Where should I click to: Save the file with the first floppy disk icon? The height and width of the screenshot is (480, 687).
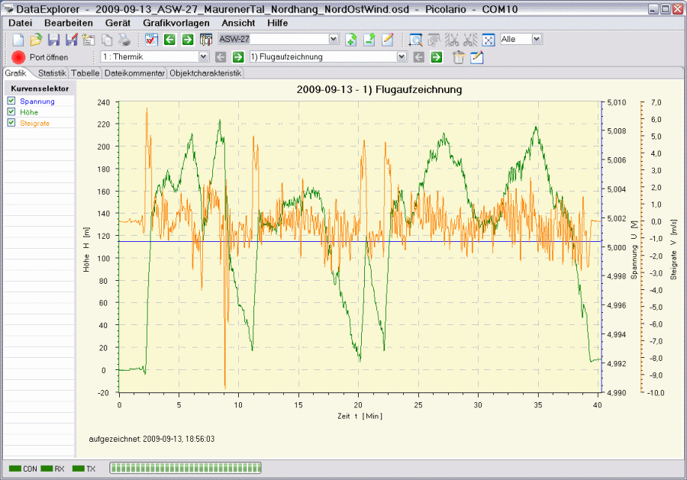[x=53, y=40]
